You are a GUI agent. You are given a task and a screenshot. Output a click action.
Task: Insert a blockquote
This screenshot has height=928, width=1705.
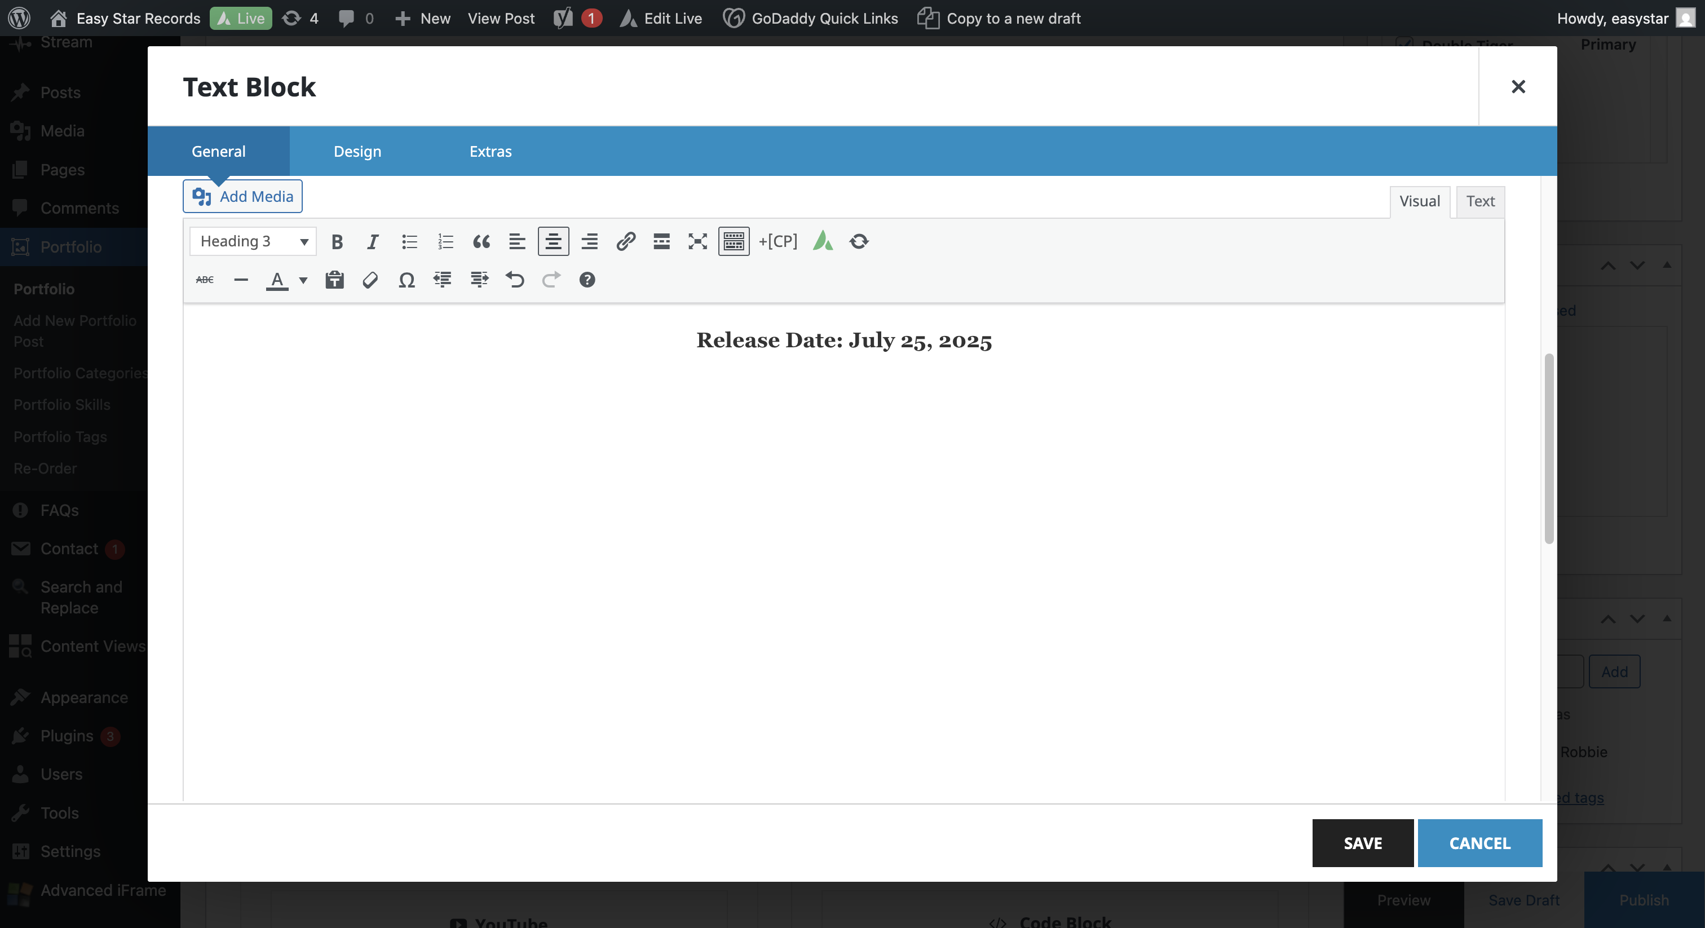tap(481, 242)
